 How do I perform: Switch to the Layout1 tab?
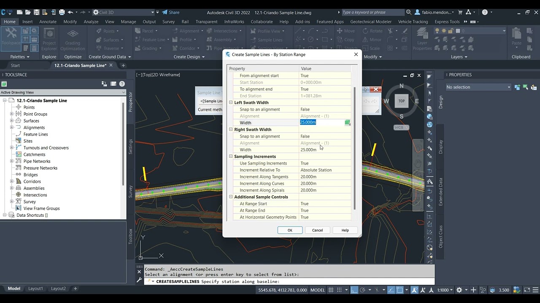tap(35, 289)
